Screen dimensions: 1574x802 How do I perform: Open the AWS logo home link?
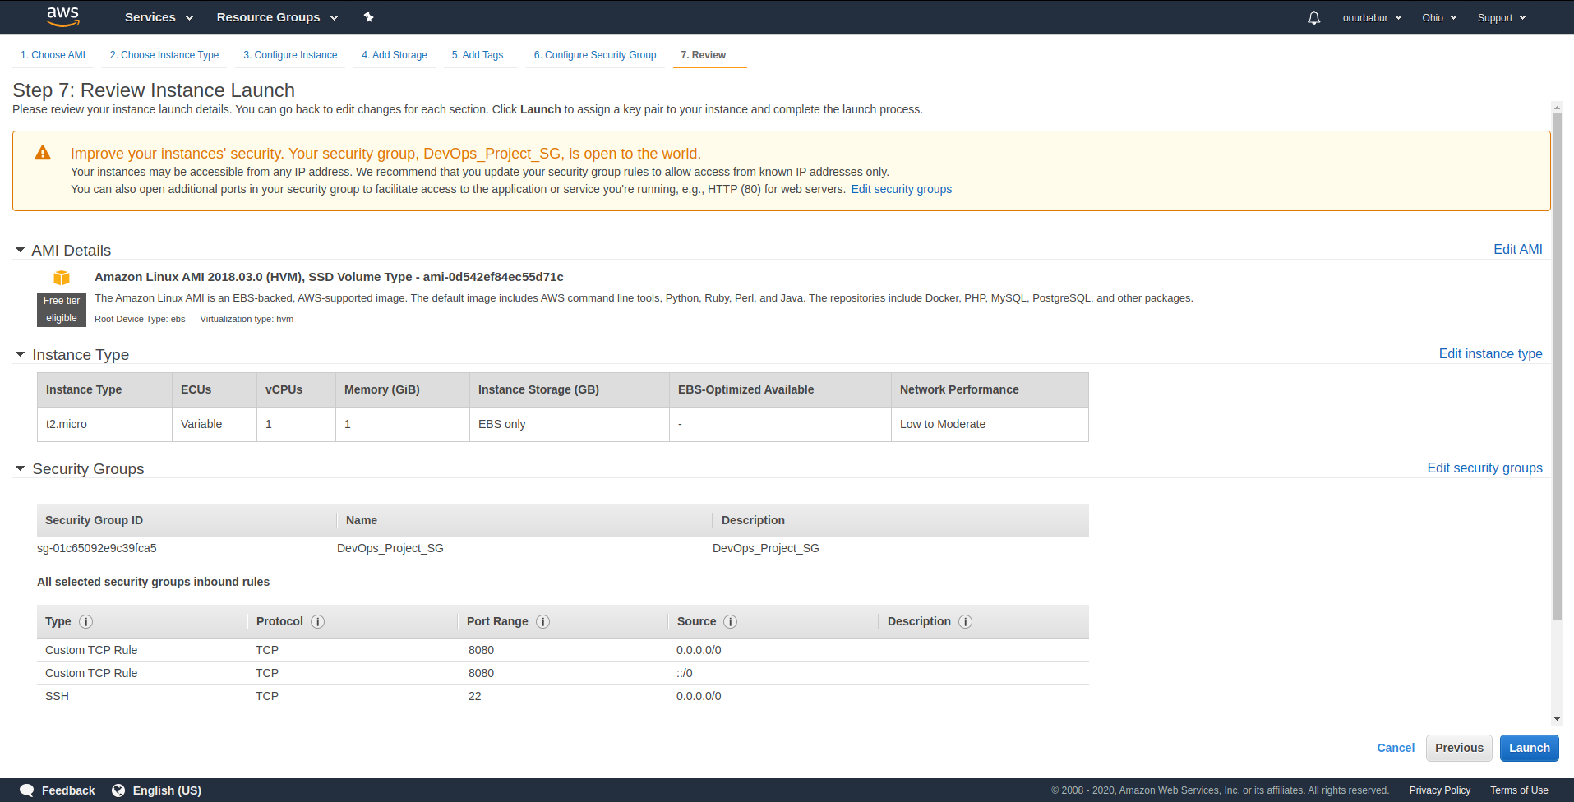pos(62,16)
